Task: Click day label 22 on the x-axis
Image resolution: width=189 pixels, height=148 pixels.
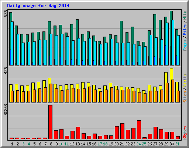Action: tap(127, 144)
